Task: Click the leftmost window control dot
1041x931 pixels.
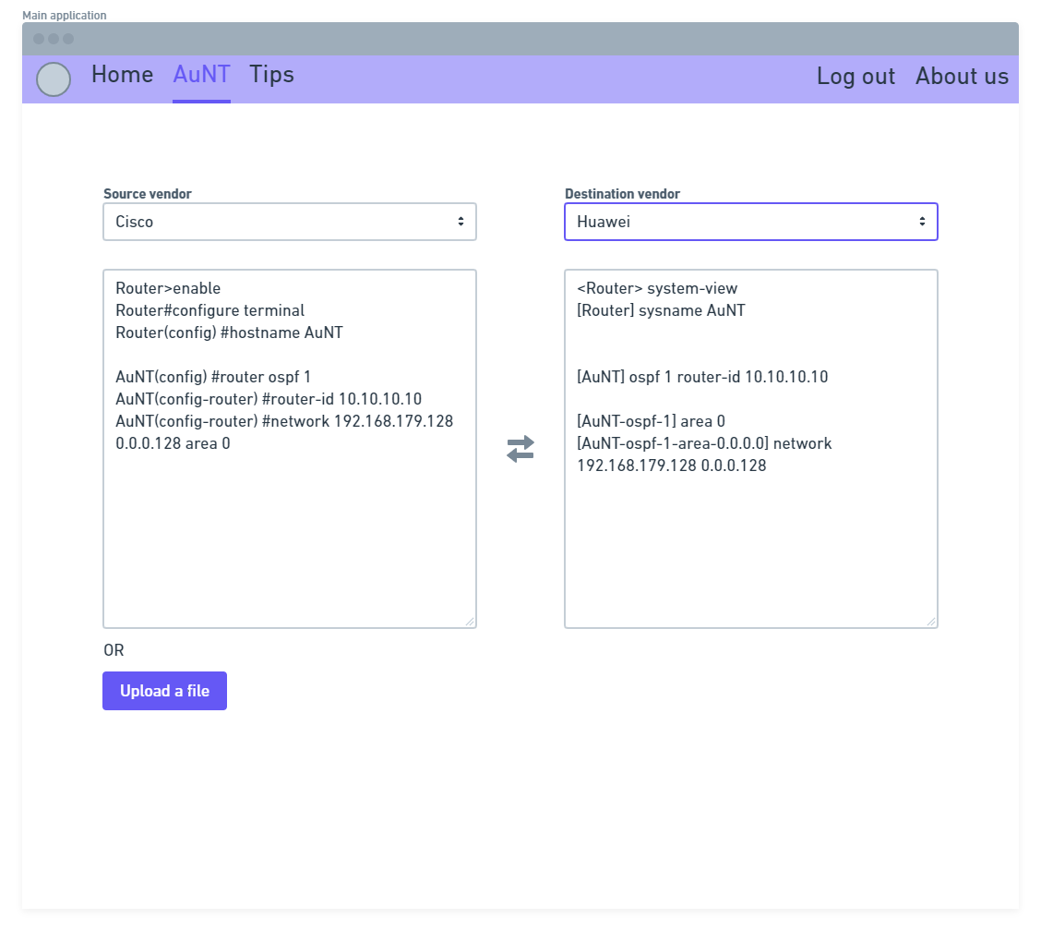Action: 39,39
